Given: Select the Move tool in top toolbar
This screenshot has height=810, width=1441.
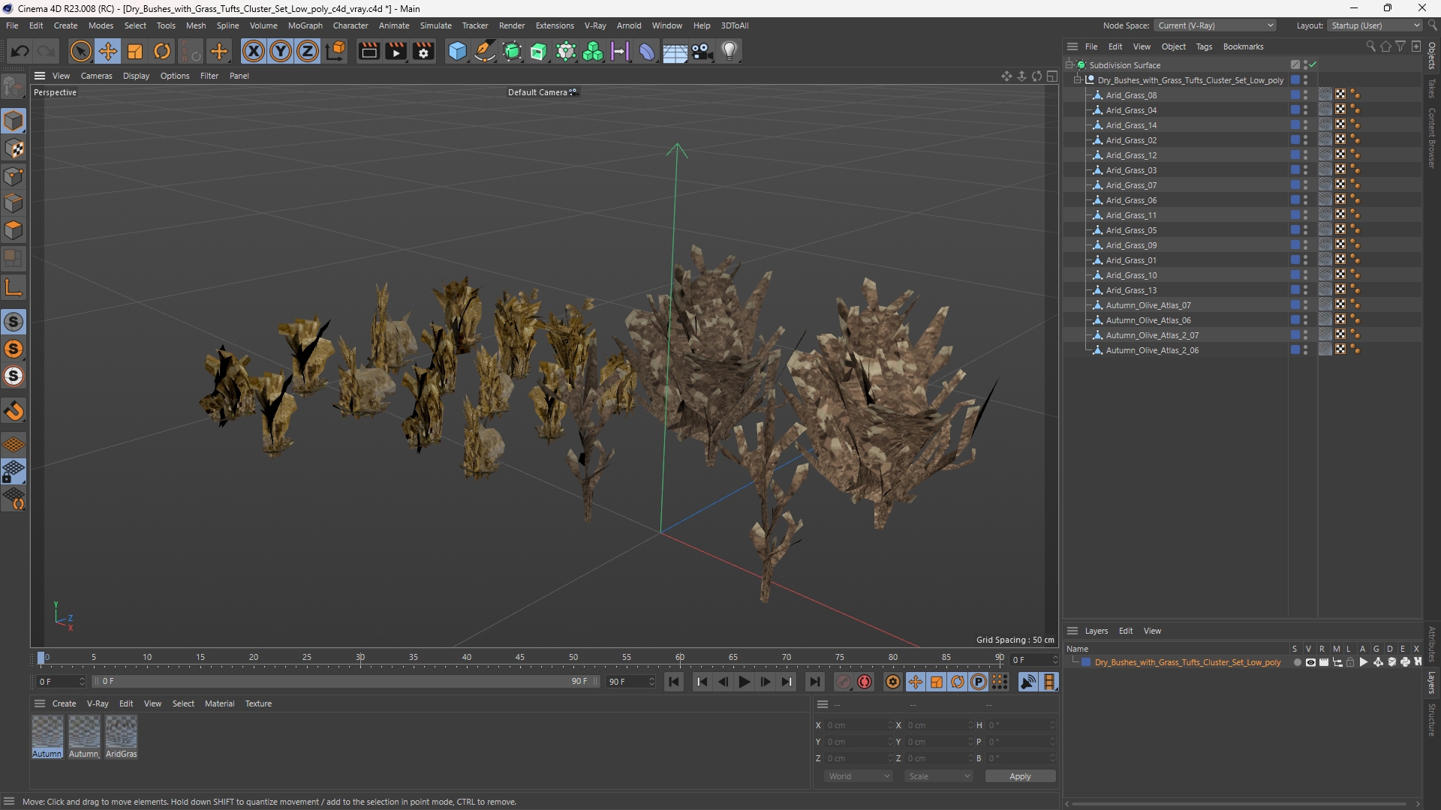Looking at the screenshot, I should [108, 51].
